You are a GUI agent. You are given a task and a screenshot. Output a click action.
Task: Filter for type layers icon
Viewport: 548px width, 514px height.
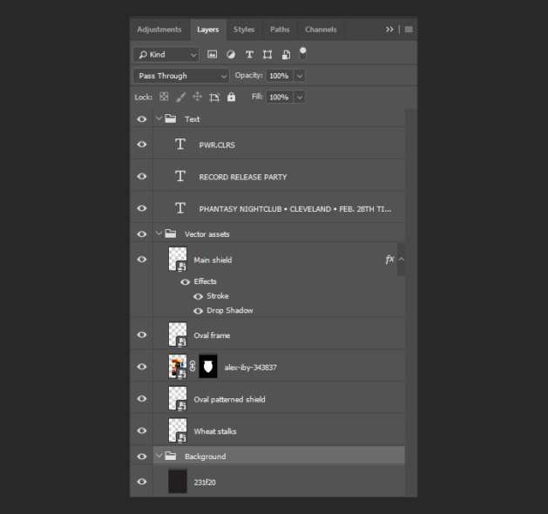(x=249, y=54)
